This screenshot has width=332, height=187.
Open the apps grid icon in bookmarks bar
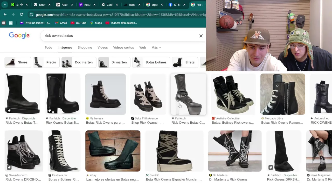[x=11, y=23]
